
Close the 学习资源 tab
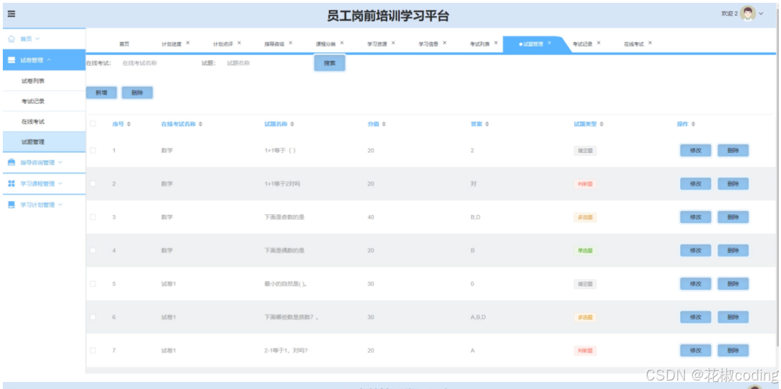[x=393, y=43]
